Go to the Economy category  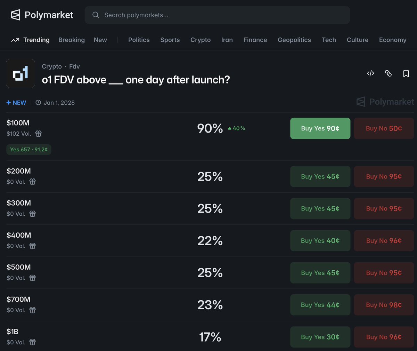pos(393,40)
